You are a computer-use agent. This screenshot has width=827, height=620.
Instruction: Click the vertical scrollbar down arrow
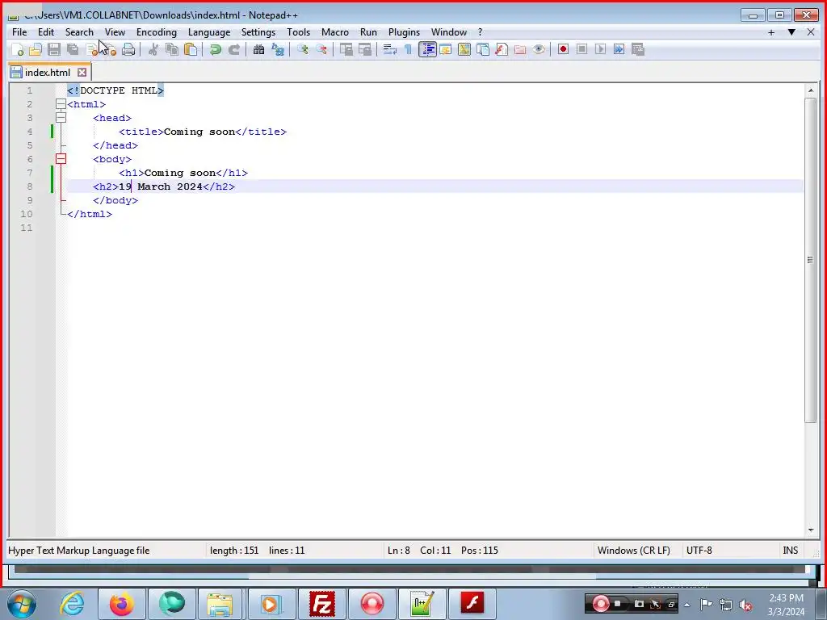(x=811, y=530)
